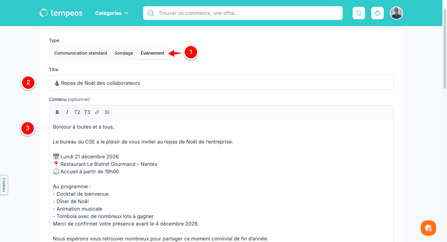Image resolution: width=447 pixels, height=242 pixels.
Task: Apply T3 heading style
Action: point(87,112)
